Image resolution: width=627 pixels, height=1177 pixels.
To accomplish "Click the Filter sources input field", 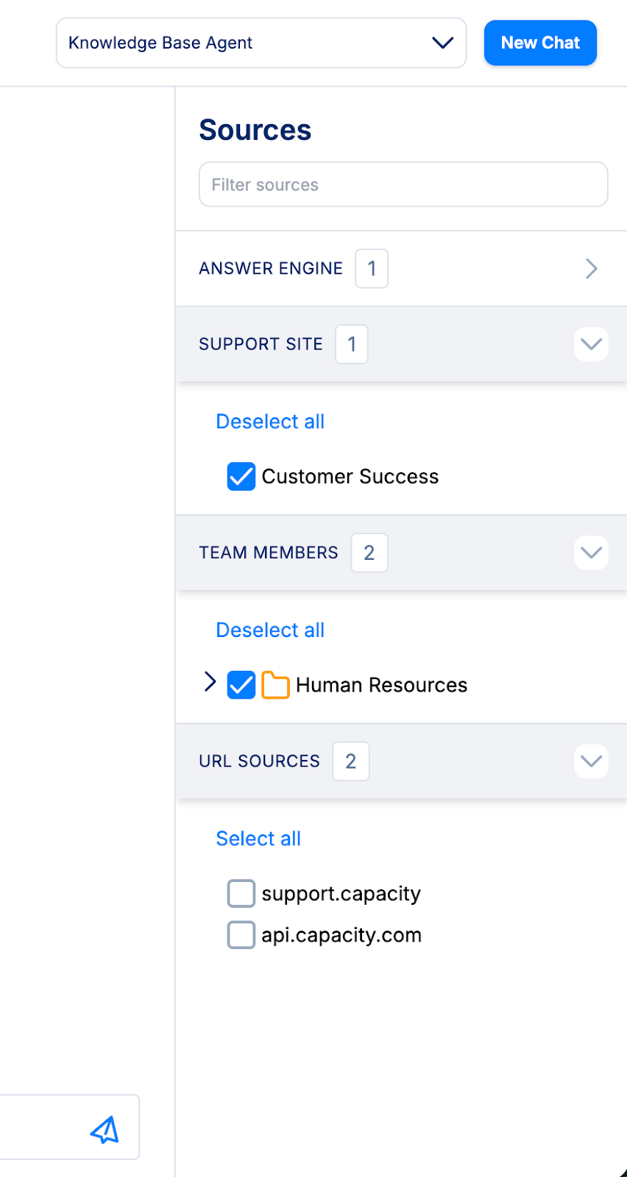I will [x=403, y=185].
